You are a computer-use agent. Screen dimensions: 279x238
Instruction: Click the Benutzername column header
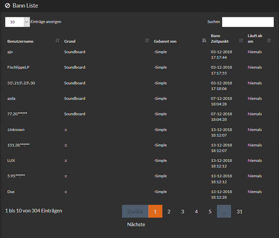point(20,41)
